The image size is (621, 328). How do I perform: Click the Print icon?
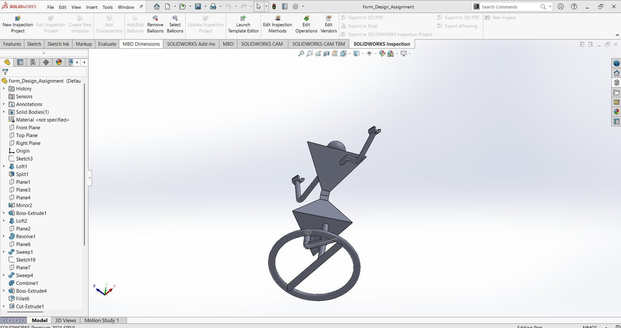point(213,7)
